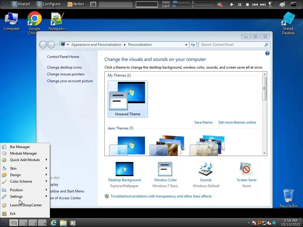Viewport: 303px width, 227px height.
Task: Open Notes from the top bar
Action: pos(75,4)
